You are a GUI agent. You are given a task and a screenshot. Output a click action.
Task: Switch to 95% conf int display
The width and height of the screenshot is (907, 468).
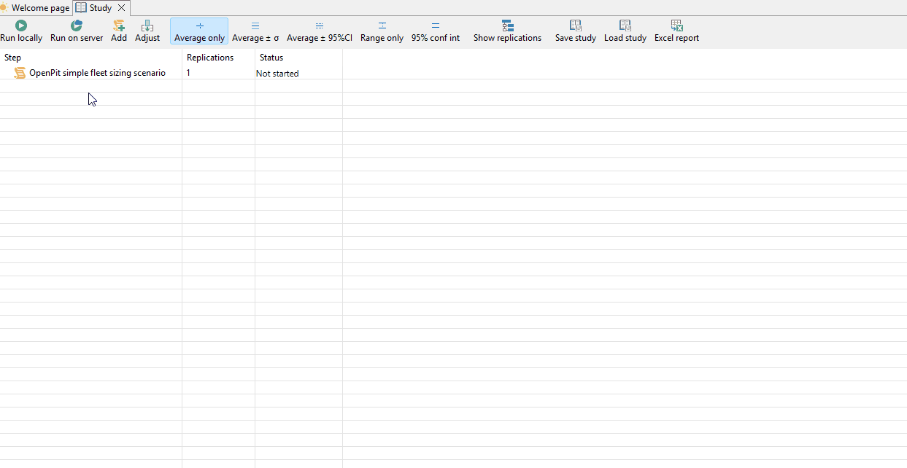tap(436, 31)
